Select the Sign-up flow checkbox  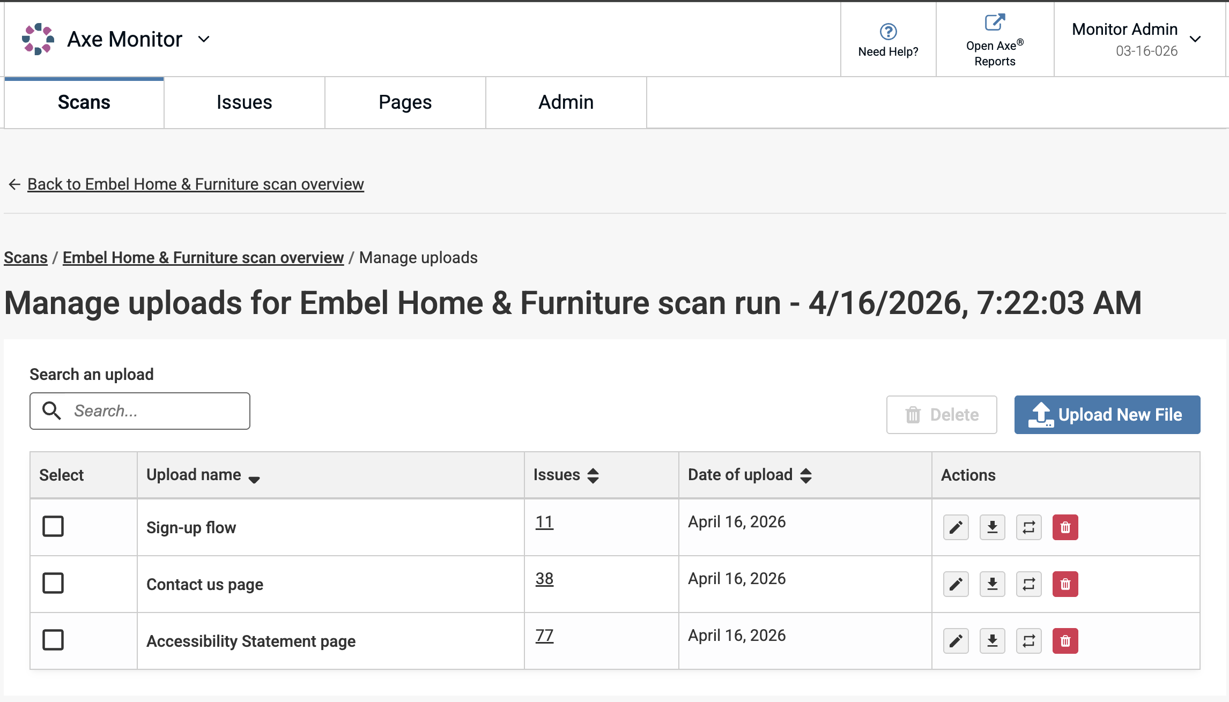tap(53, 526)
